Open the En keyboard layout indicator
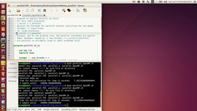Image resolution: width=197 pixels, height=111 pixels. (x=152, y=2)
